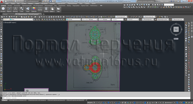The image size is (193, 104).
Task: Toggle the grid display in status bar
Action: click(94, 103)
